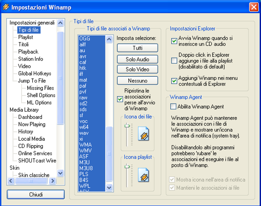The width and height of the screenshot is (261, 206).
Task: Select 'Media Library' in the tree
Action: [x=24, y=110]
